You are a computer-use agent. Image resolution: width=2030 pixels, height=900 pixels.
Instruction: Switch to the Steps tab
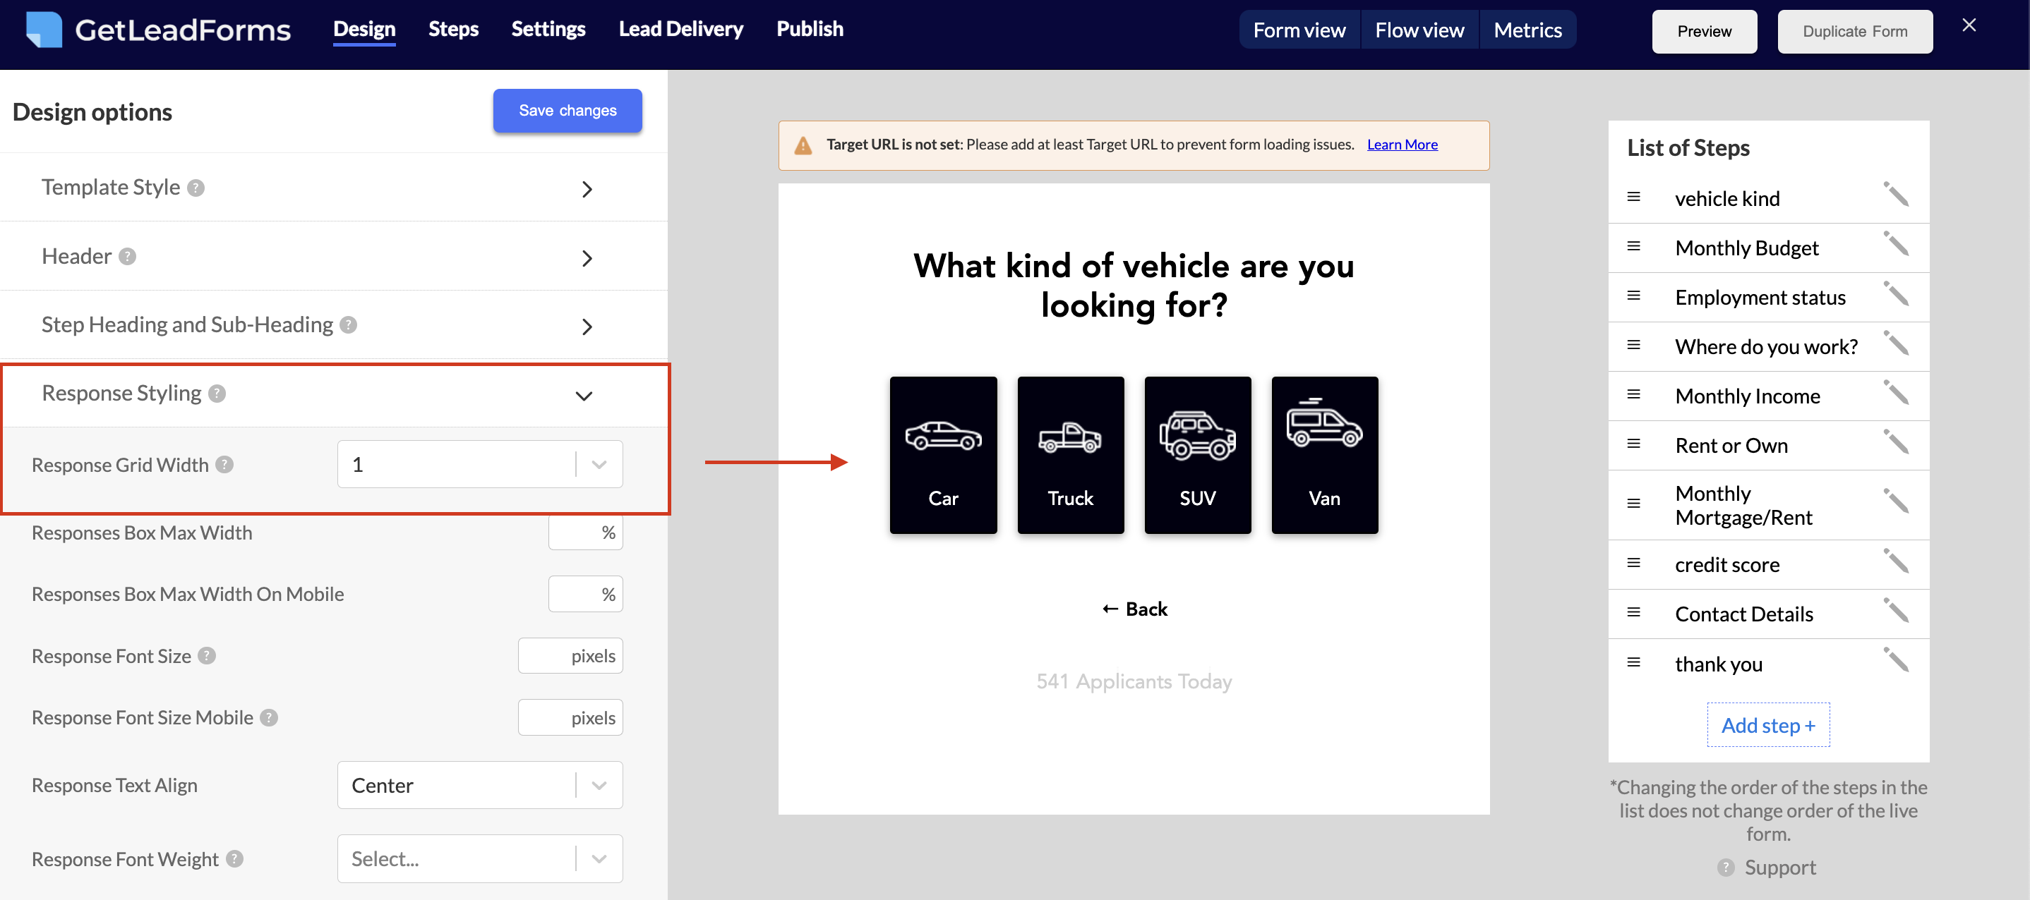(453, 28)
